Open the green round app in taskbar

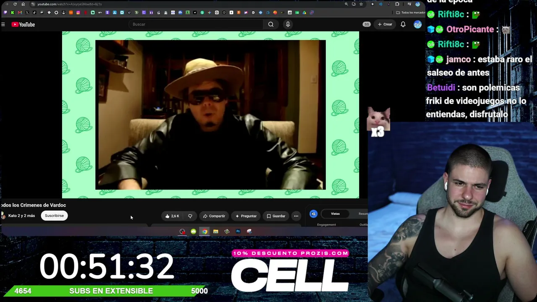(x=193, y=232)
